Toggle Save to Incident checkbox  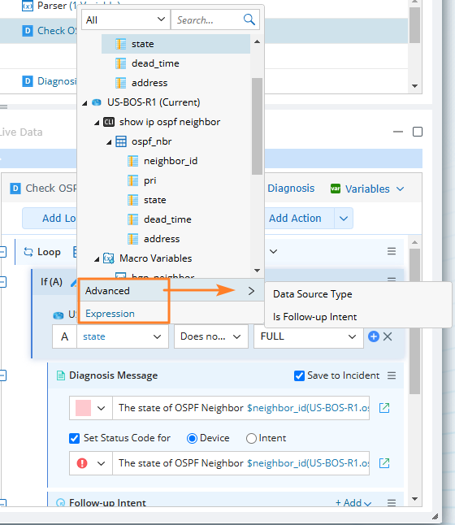tap(299, 375)
